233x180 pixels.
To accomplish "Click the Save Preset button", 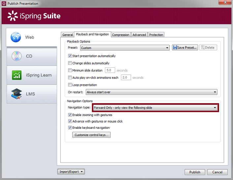I will [x=185, y=48].
